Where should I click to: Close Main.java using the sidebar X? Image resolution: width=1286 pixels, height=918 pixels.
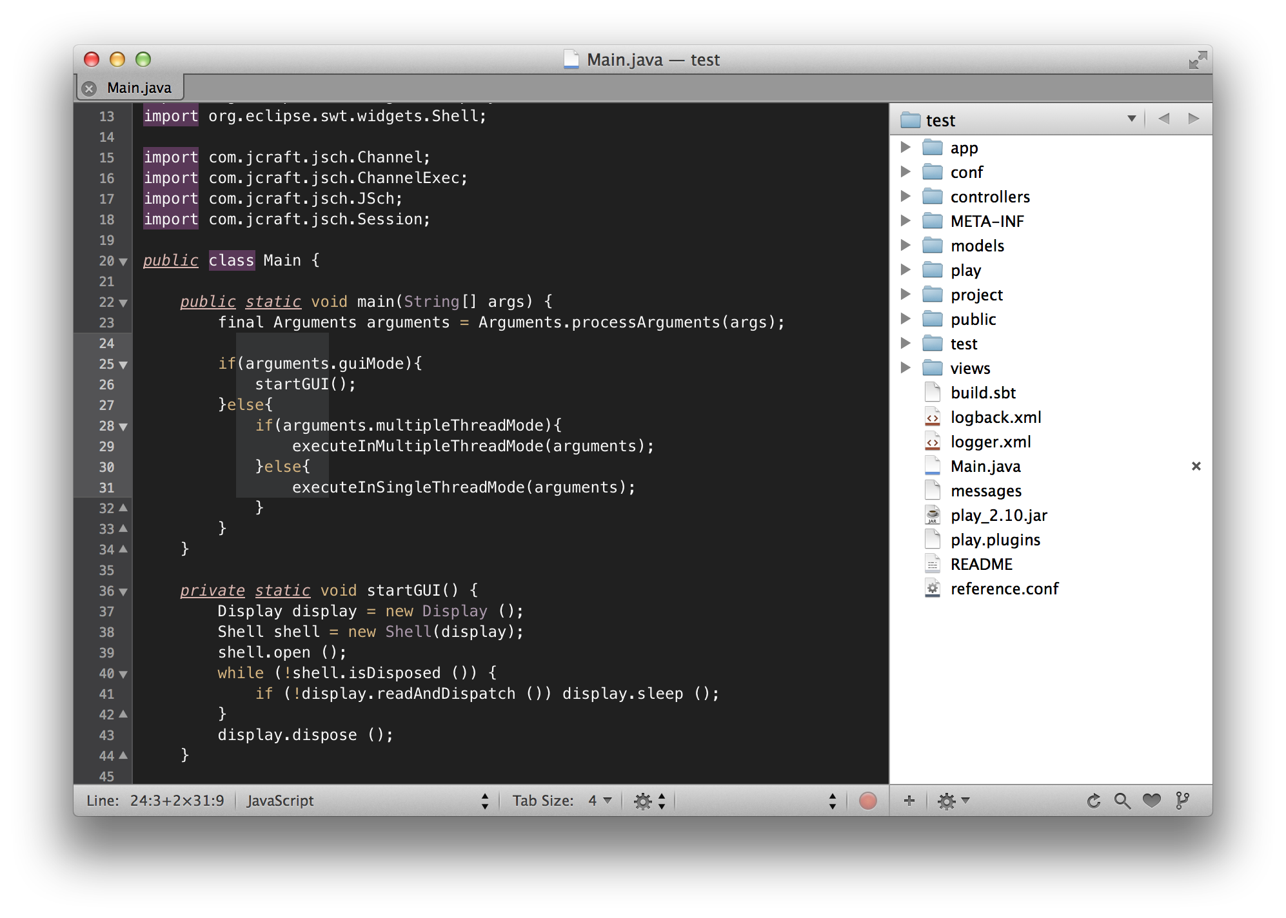(1196, 466)
